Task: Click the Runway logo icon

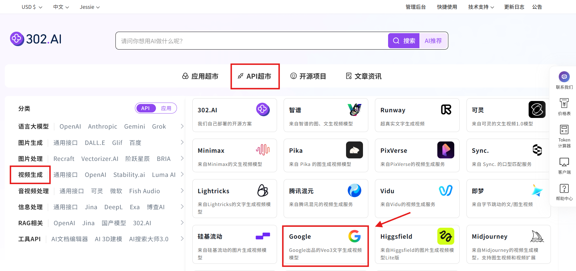Action: tap(446, 109)
